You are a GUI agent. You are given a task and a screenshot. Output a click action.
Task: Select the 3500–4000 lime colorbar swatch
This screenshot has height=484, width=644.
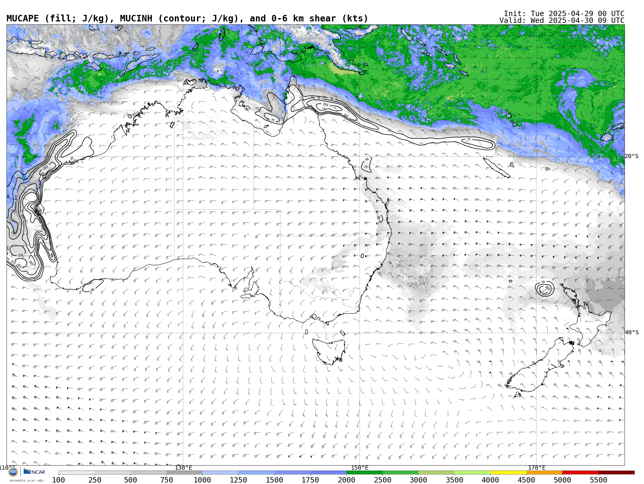tap(472, 473)
